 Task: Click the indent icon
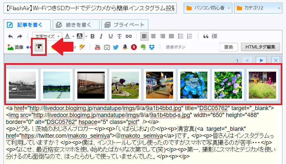pos(214,36)
